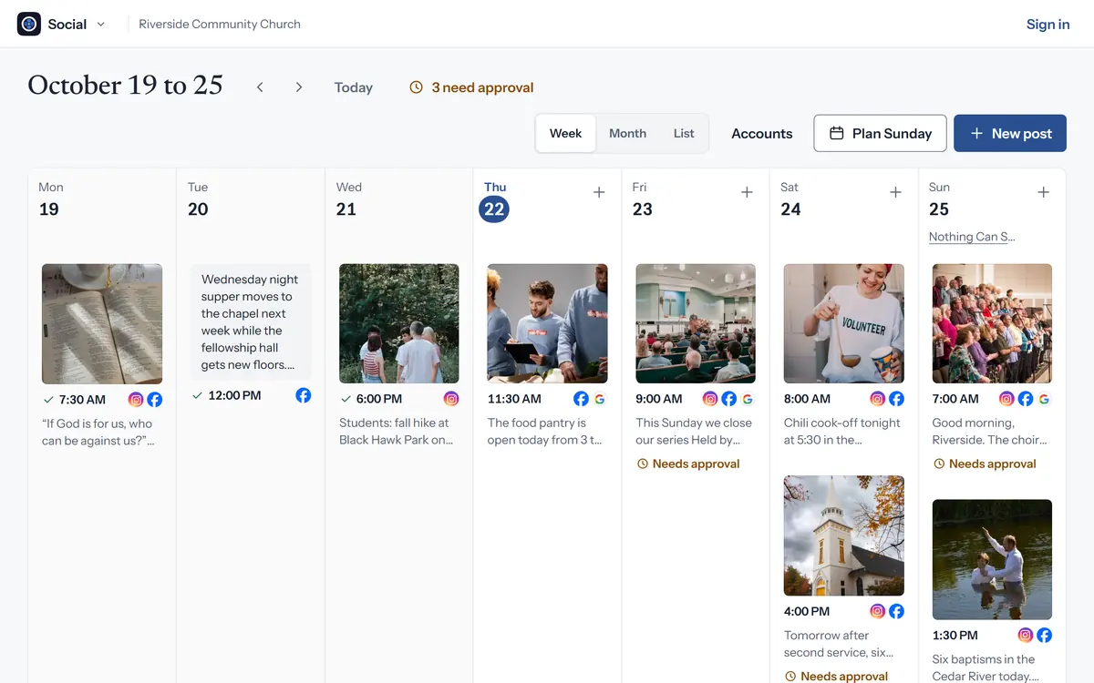Screen dimensions: 1094x683
Task: Add a post on Sunday 25
Action: 1044,192
